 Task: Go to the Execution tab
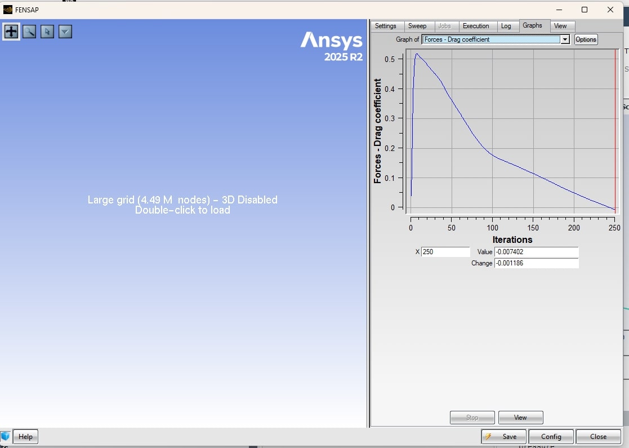point(476,26)
